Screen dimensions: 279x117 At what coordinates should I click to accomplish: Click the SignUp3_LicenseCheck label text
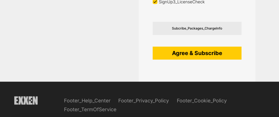click(182, 2)
